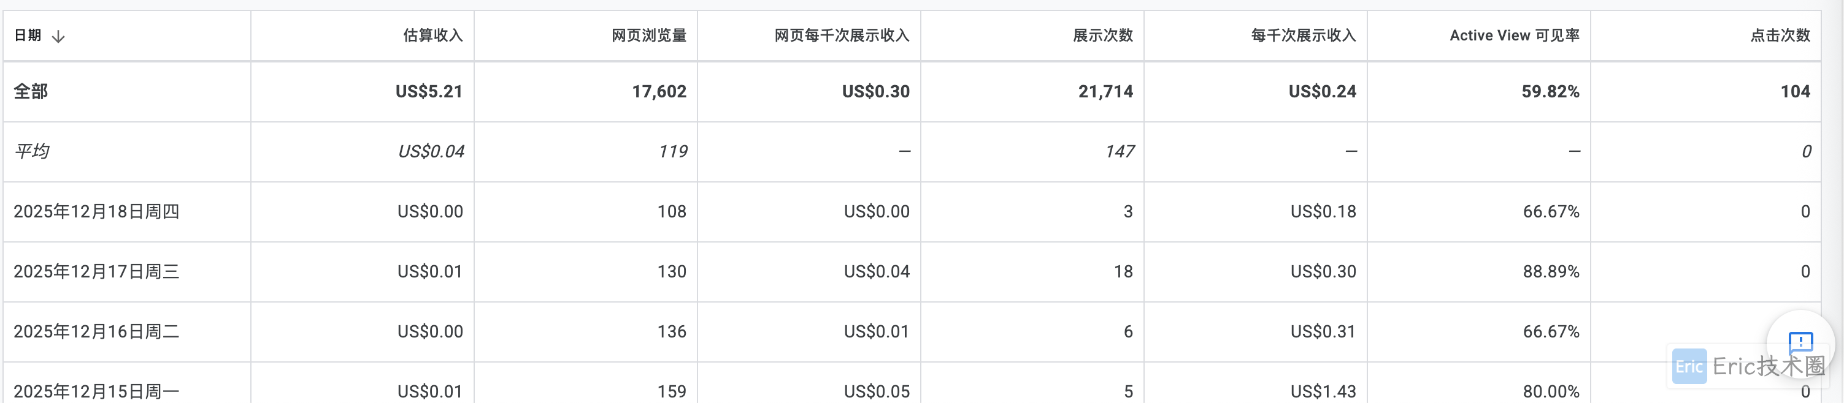The height and width of the screenshot is (403, 1844).
Task: Click the sort arrow beside 日期
Action: (x=59, y=36)
